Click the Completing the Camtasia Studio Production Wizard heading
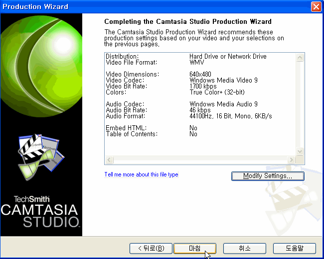 pos(188,22)
